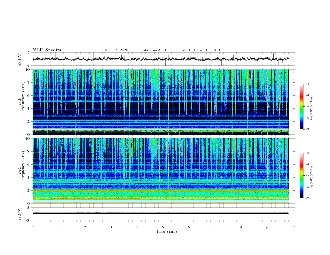Image resolution: width=330 pixels, height=255 pixels.
Task: Click the "ch.2 Frequency (kHz)" axis label
Action: [x=22, y=165]
